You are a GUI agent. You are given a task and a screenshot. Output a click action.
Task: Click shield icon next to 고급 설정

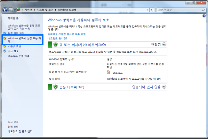click(x=5, y=51)
